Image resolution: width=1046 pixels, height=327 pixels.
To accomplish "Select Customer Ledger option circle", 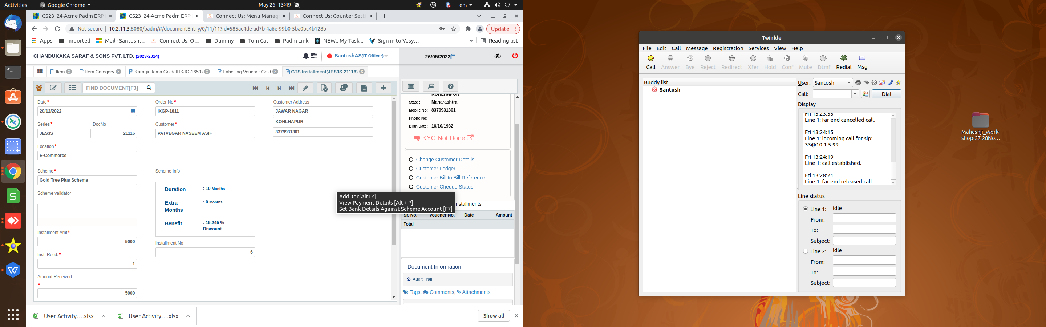I will [x=411, y=169].
